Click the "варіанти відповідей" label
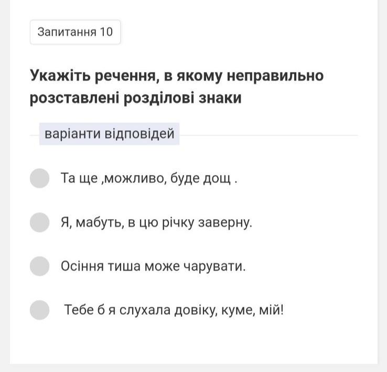Screen dimensions: 387x372 (x=110, y=134)
